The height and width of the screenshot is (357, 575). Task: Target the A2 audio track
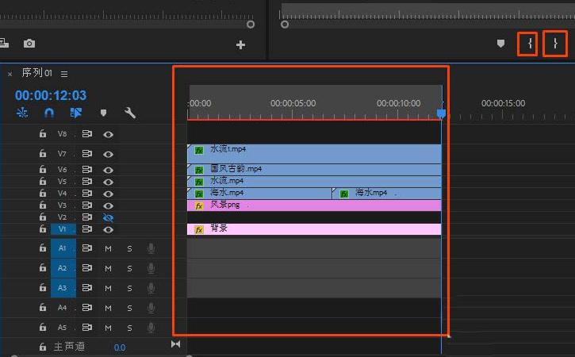click(63, 268)
